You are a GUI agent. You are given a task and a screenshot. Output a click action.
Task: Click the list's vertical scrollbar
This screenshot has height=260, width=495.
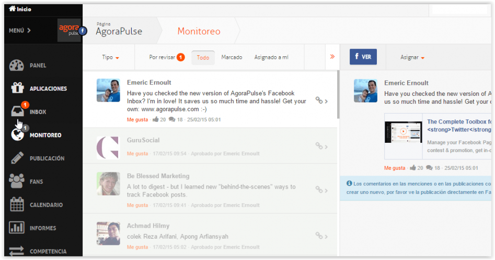pos(338,95)
